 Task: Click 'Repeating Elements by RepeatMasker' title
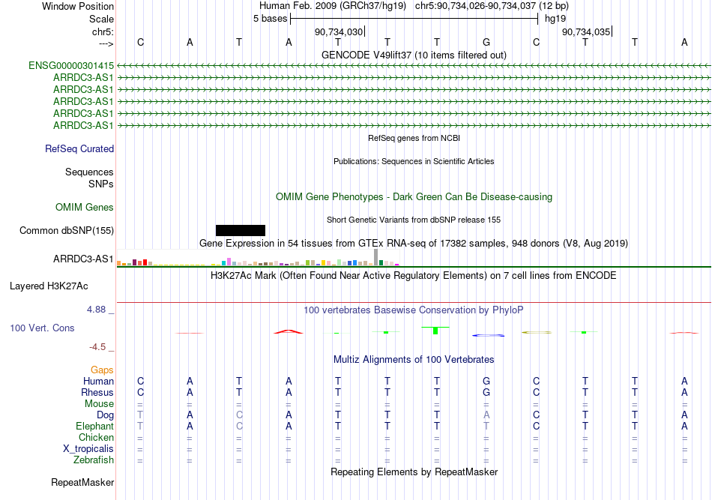pos(414,472)
